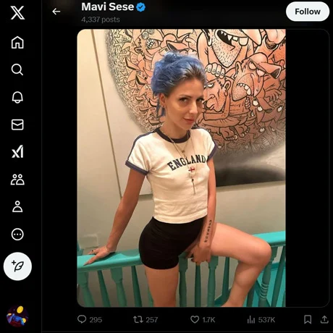Bookmark this post
Image resolution: width=333 pixels, height=333 pixels.
point(308,319)
